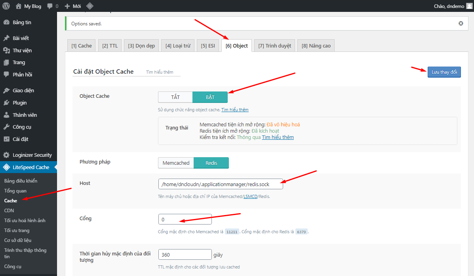Click the Lưu thay đổi save button
The height and width of the screenshot is (276, 474).
444,72
